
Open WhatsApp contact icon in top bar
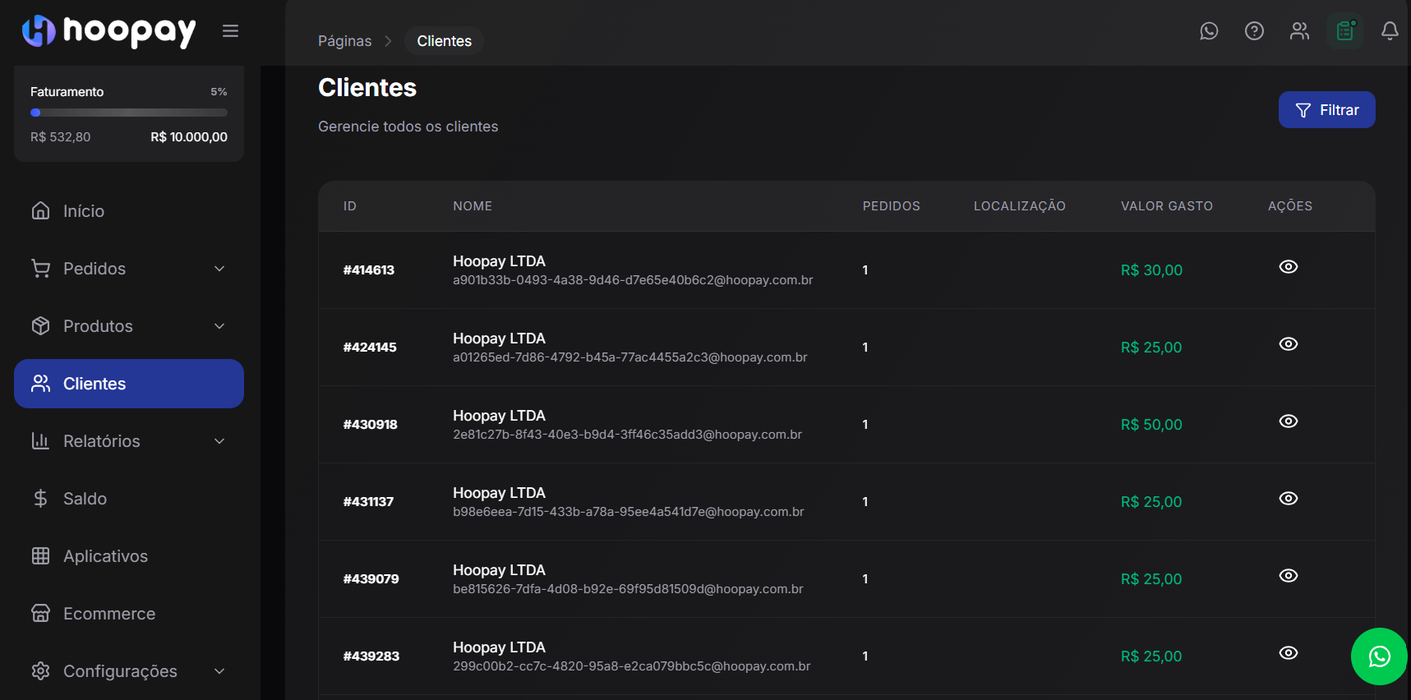[1209, 31]
